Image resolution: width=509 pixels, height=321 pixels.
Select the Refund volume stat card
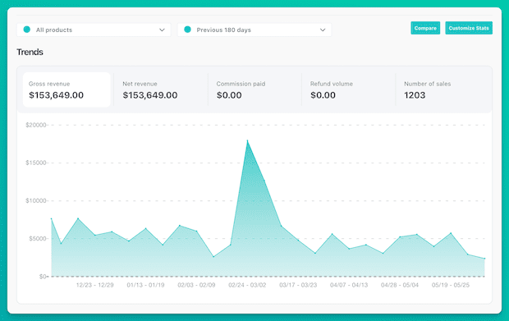coord(349,89)
